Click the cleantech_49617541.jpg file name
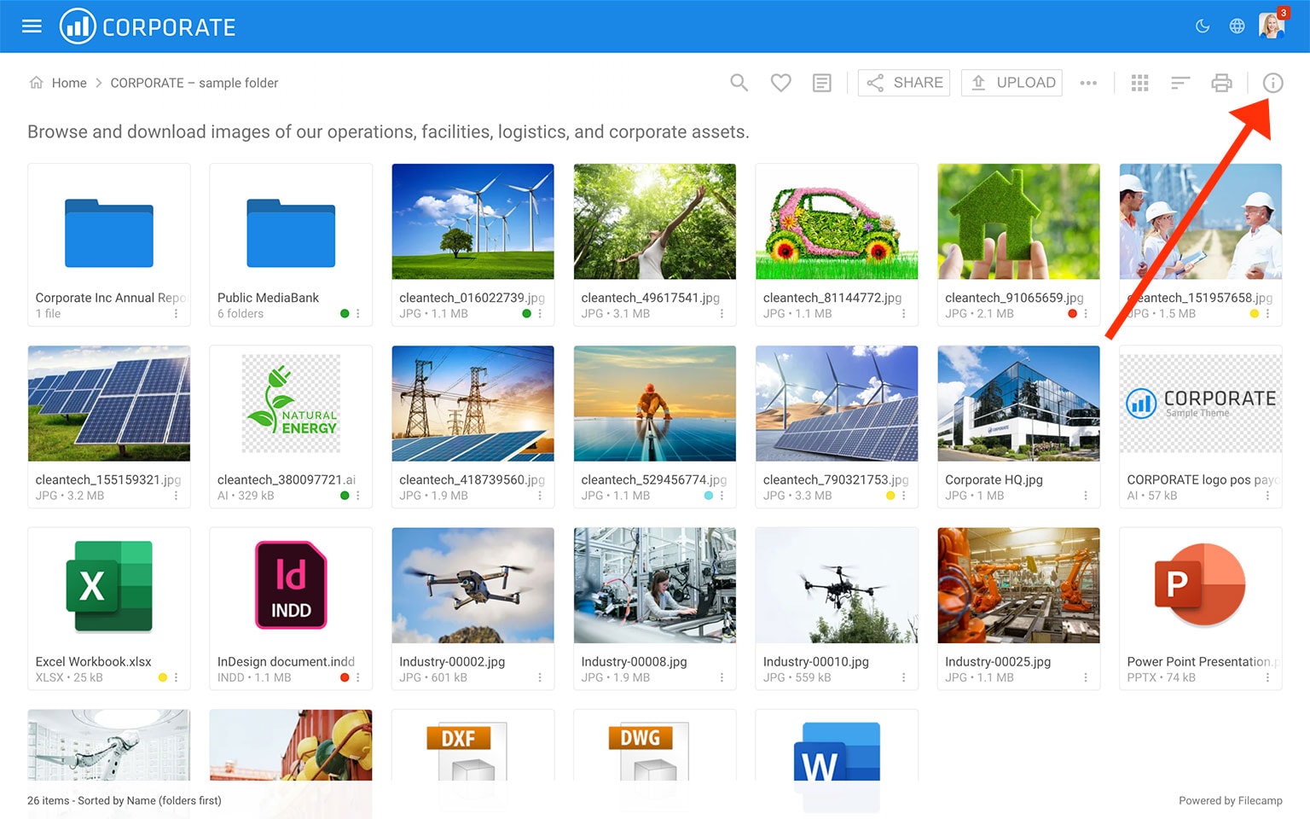The width and height of the screenshot is (1310, 819). coord(650,298)
